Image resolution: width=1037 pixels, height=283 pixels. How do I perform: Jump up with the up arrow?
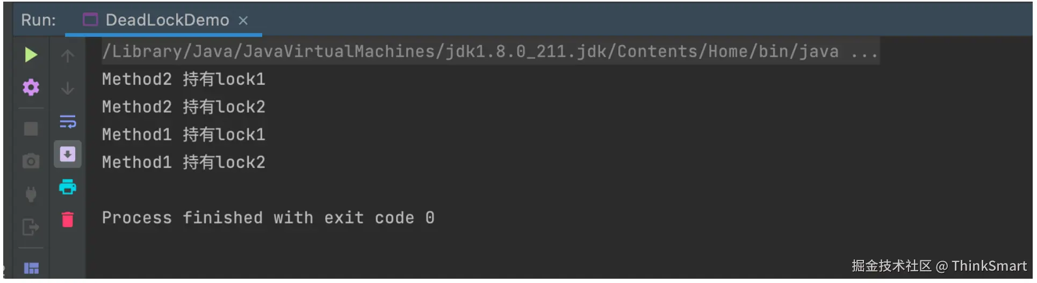pyautogui.click(x=68, y=56)
